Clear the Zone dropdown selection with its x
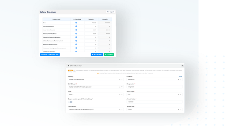Screen dimensions: 225x126 coord(120,94)
